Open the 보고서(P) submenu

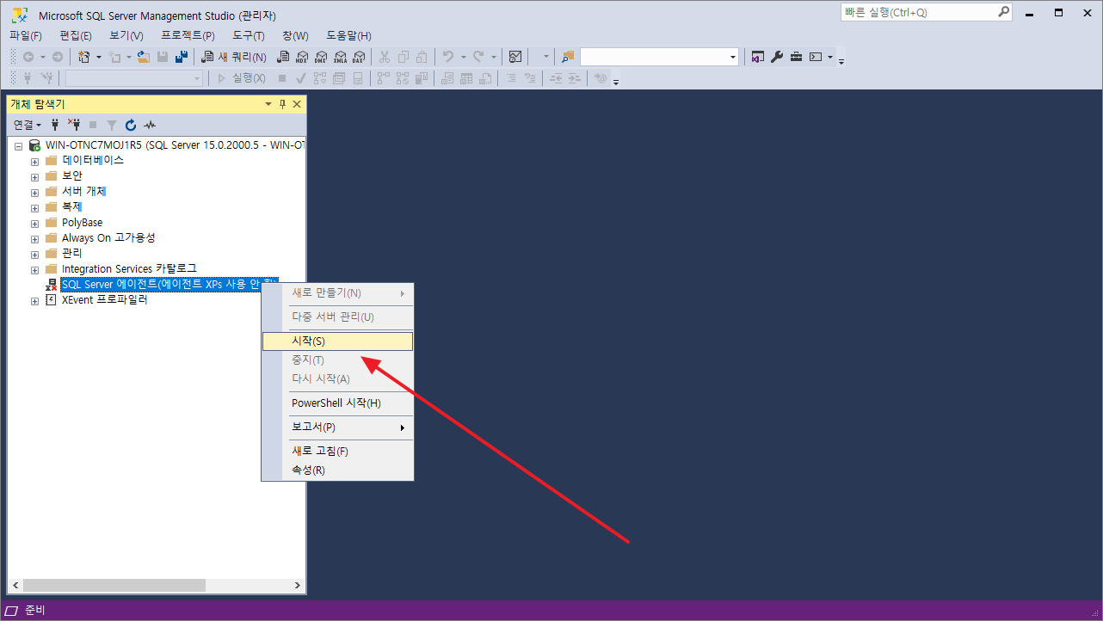[337, 427]
